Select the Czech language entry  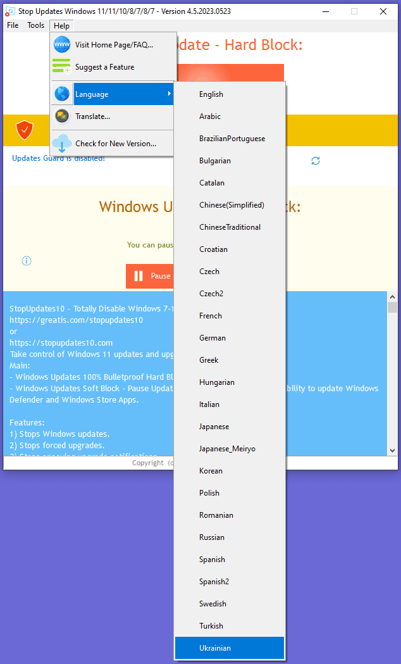pyautogui.click(x=230, y=272)
